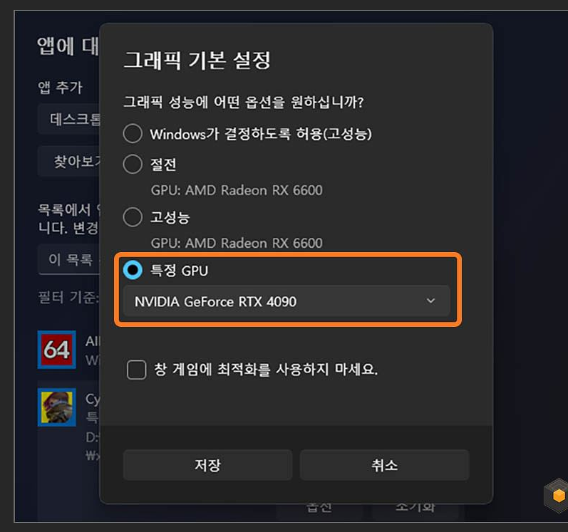Click the red 64 app icon
The image size is (568, 532).
click(57, 350)
